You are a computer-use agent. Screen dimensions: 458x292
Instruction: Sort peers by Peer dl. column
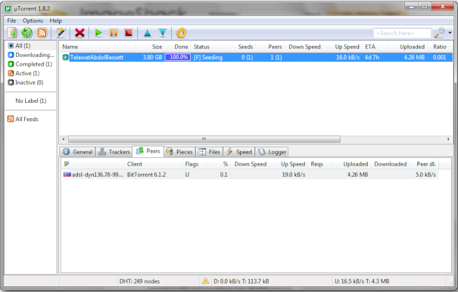(x=424, y=164)
